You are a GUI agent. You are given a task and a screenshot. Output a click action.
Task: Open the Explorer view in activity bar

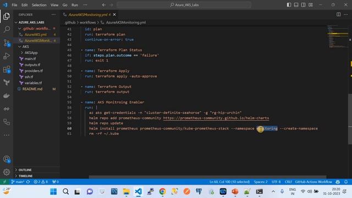(x=7, y=16)
